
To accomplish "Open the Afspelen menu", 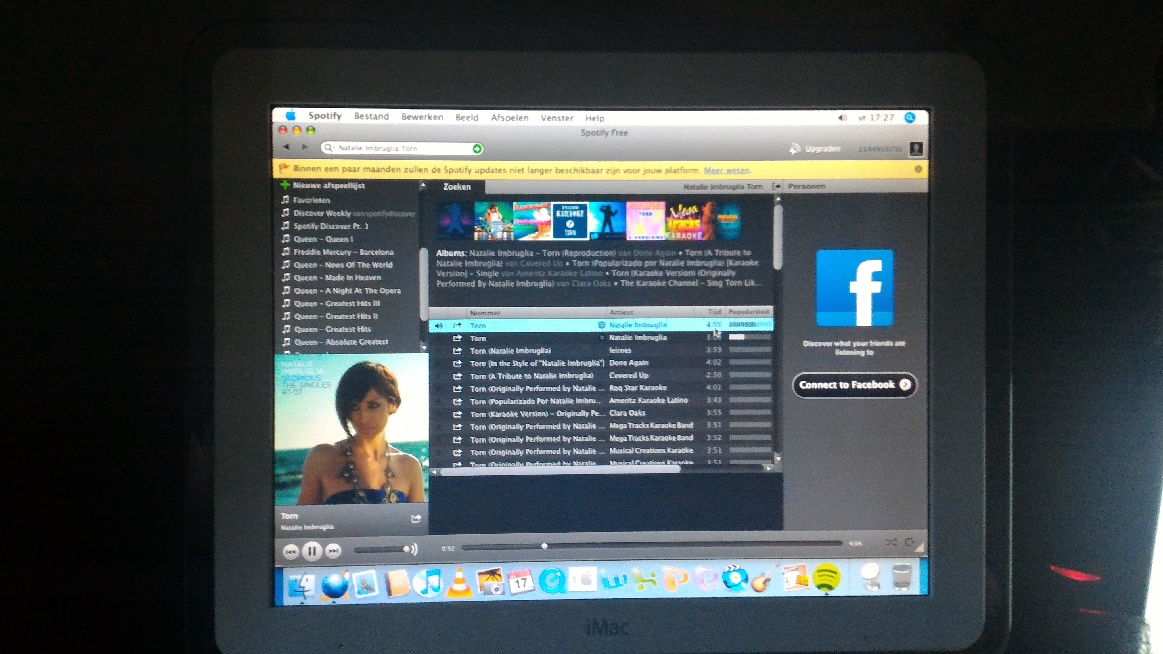I will click(x=509, y=118).
